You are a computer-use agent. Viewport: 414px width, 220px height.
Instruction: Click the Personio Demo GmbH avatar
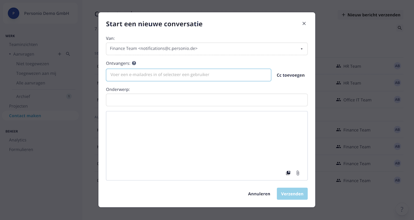(14, 13)
